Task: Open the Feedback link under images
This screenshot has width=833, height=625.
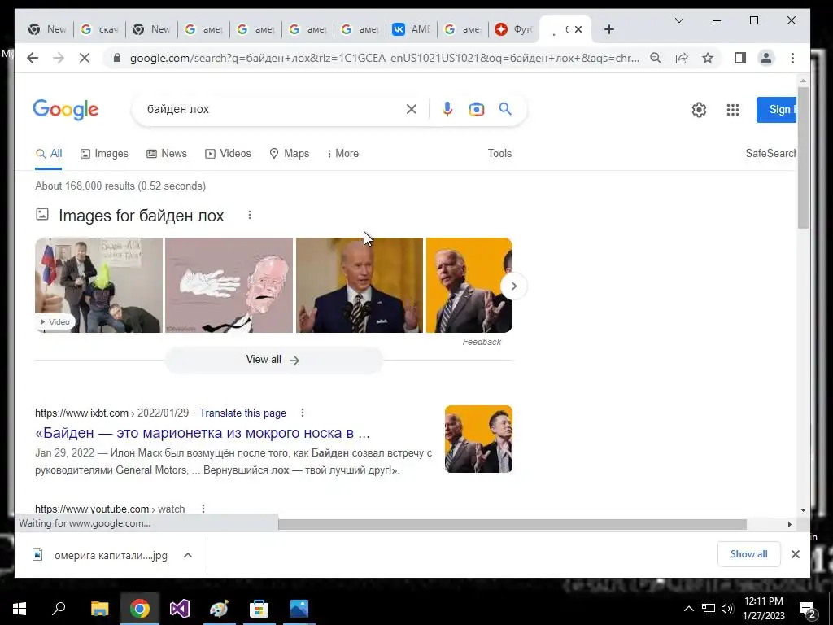Action: coord(482,342)
